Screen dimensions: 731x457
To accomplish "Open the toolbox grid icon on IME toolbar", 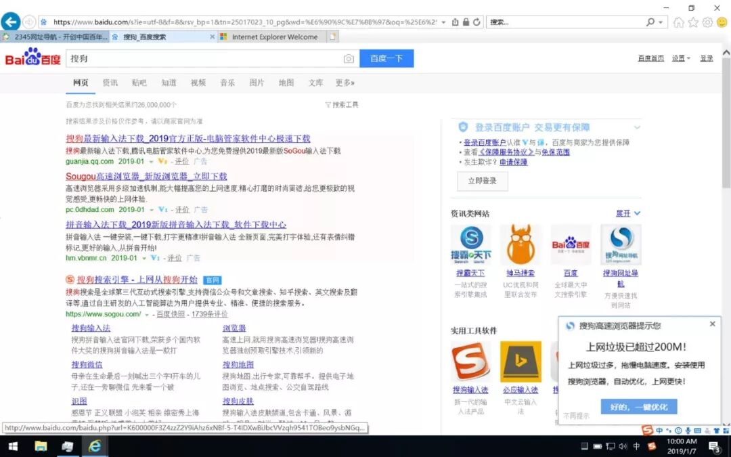I will pos(726,431).
